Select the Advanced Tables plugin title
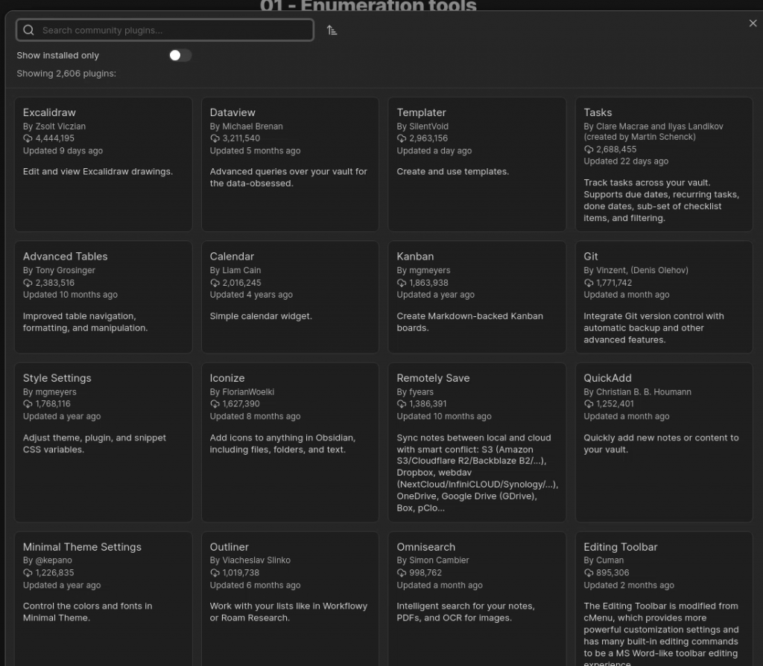 [66, 257]
